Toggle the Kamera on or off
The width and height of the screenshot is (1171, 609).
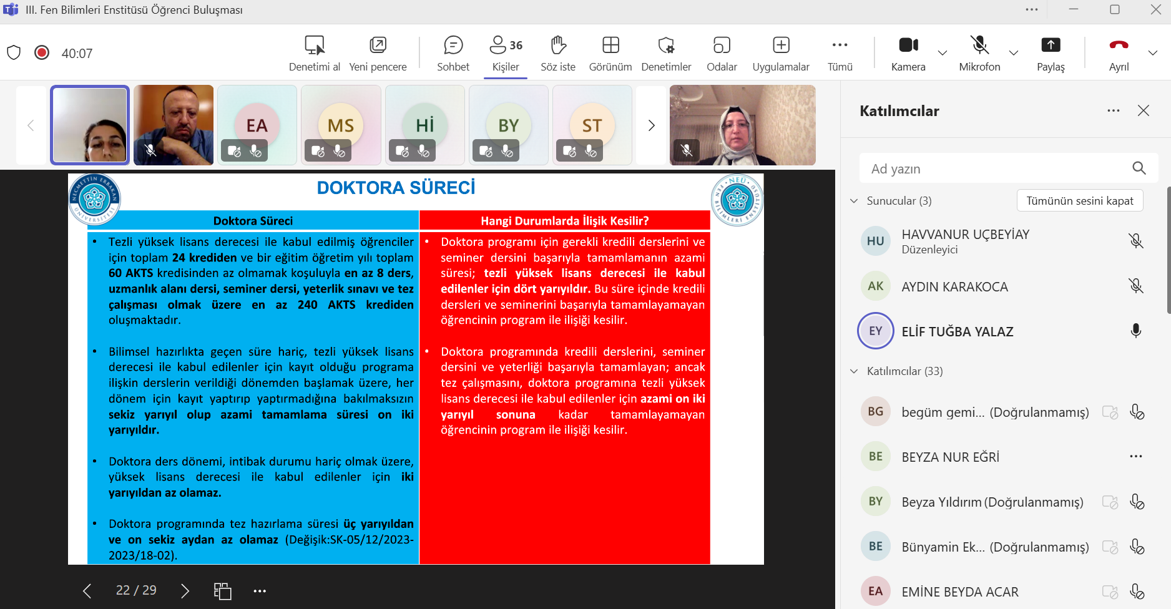coord(908,53)
